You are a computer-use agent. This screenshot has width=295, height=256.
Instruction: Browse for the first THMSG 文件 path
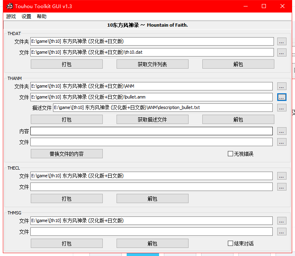coord(282,221)
